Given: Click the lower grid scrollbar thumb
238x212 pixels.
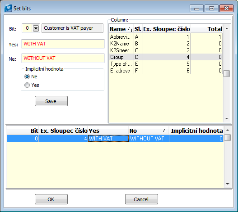Looking at the screenshot, I should [227, 138].
